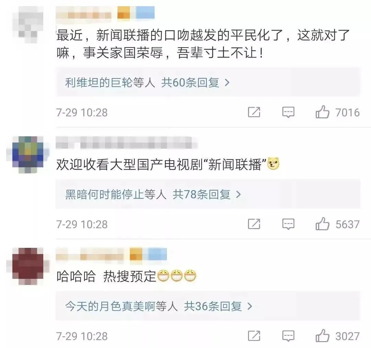Open replier 黑暗何时能停止 profile link
Screen dimensions: 371x348
(x=104, y=194)
